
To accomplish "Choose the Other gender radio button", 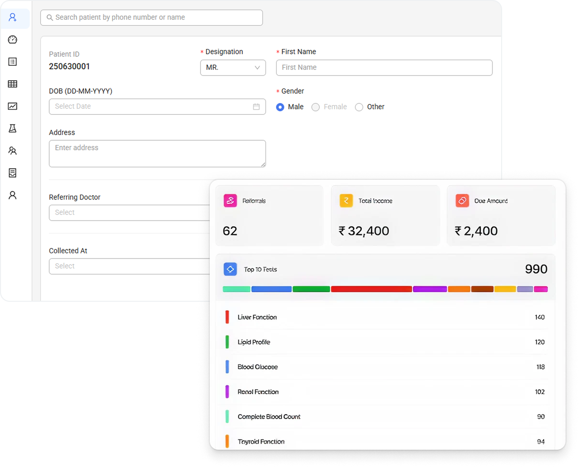I will [x=359, y=107].
